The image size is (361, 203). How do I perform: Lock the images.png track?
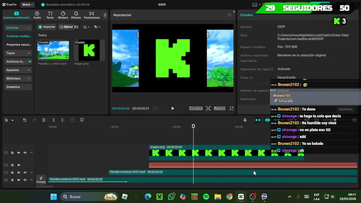[12, 153]
